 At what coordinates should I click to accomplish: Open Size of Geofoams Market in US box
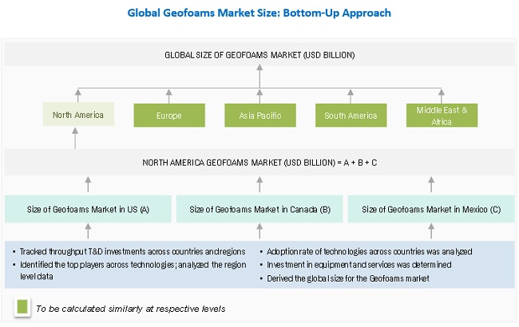pos(87,210)
